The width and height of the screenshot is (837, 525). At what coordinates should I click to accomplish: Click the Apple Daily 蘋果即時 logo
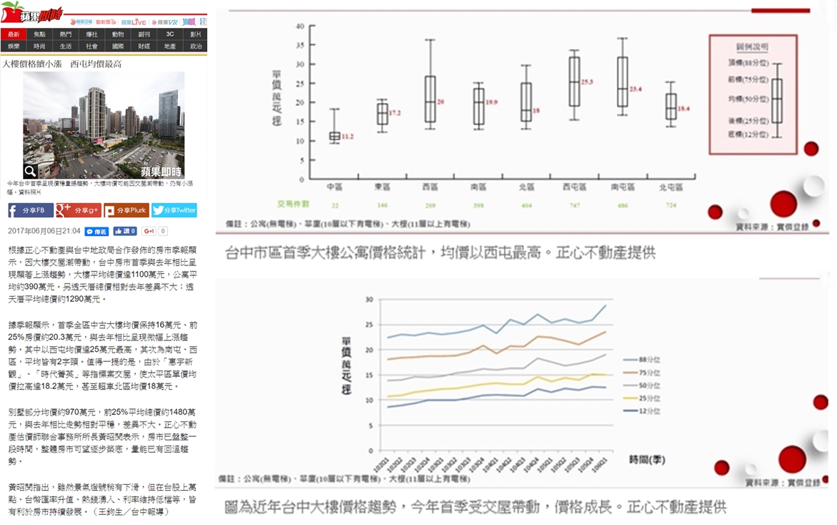click(32, 13)
